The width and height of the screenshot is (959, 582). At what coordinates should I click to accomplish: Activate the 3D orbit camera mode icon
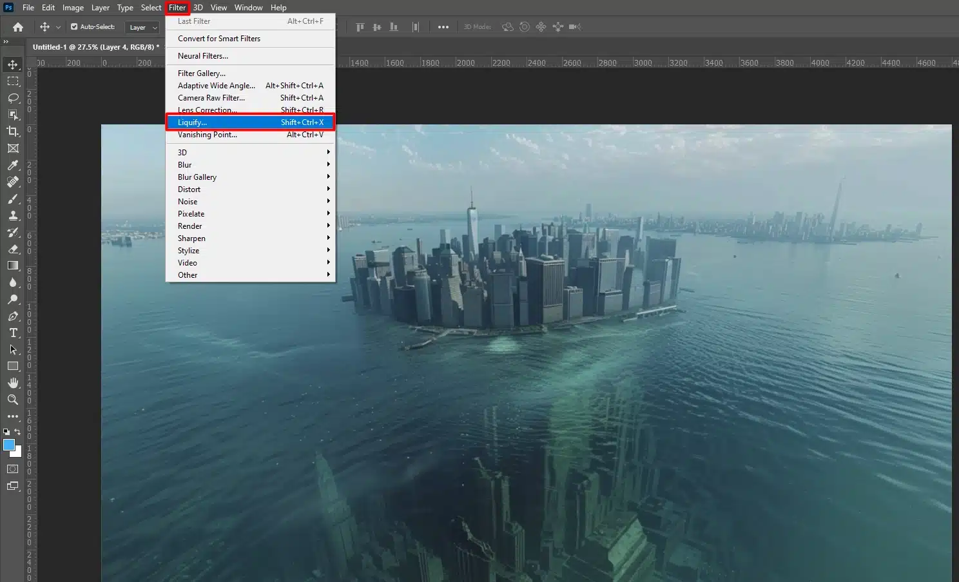508,26
